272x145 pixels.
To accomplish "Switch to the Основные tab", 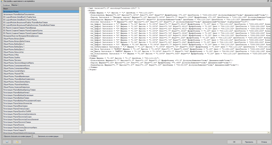I will (6, 5).
